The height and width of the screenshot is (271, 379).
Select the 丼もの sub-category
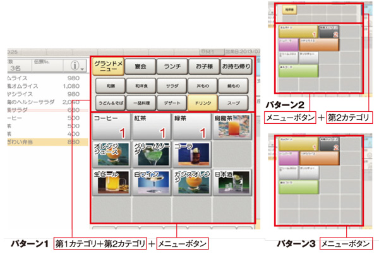coord(203,85)
